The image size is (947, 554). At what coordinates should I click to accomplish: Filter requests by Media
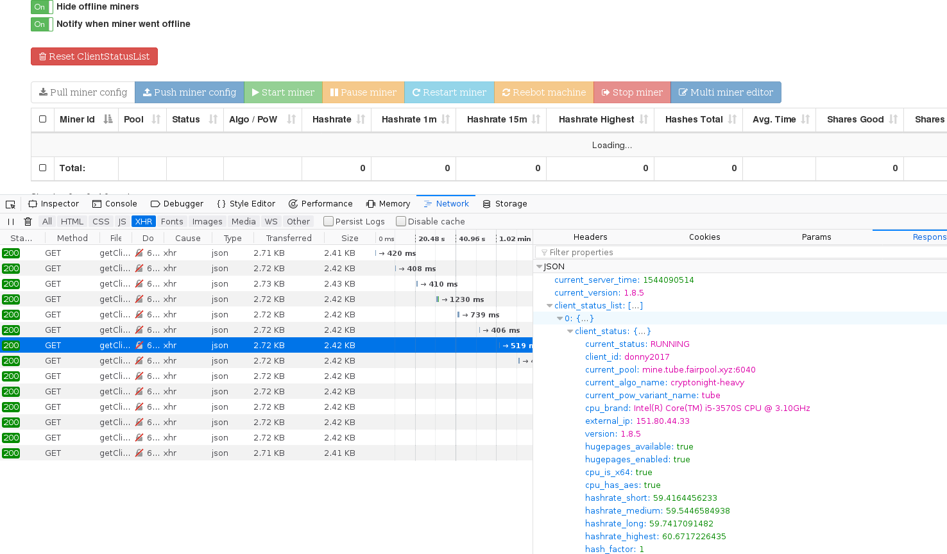coord(244,222)
